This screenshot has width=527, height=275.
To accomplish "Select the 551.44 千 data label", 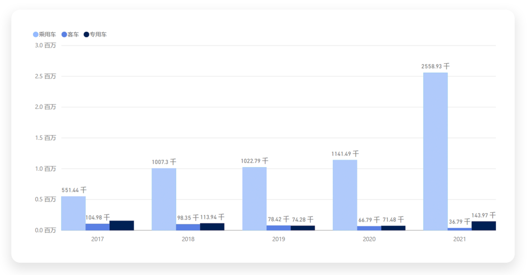I will click(74, 190).
